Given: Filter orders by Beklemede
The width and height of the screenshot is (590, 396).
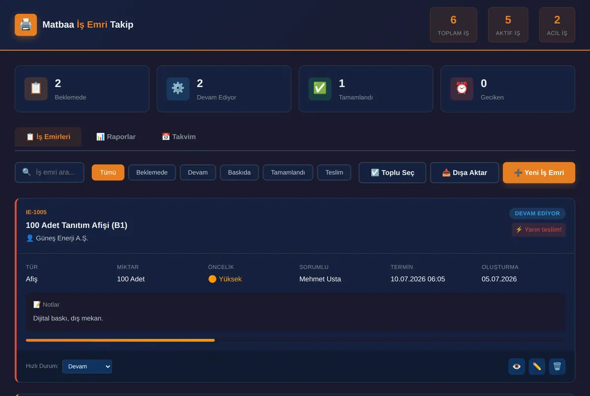Looking at the screenshot, I should pos(152,172).
